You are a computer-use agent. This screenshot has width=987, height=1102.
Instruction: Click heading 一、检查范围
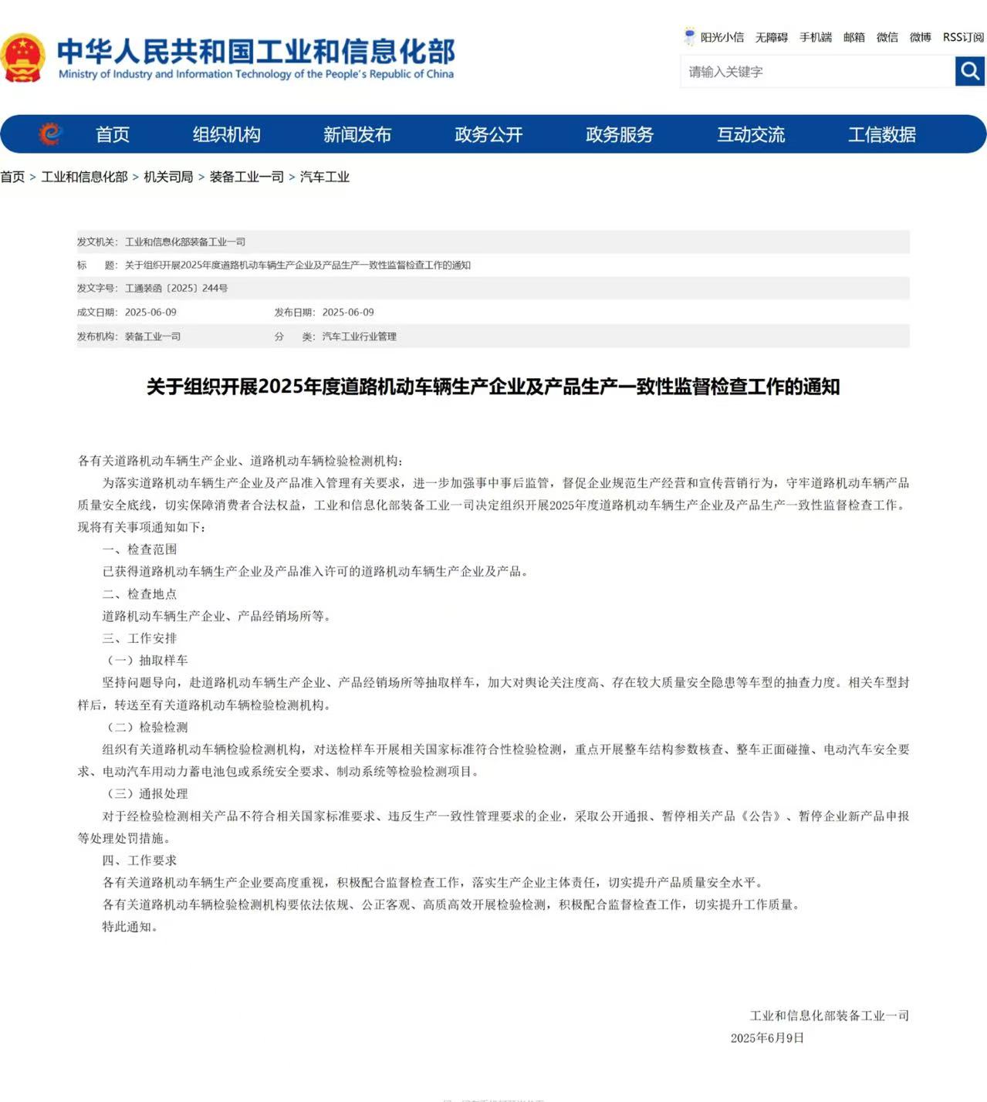coord(140,549)
